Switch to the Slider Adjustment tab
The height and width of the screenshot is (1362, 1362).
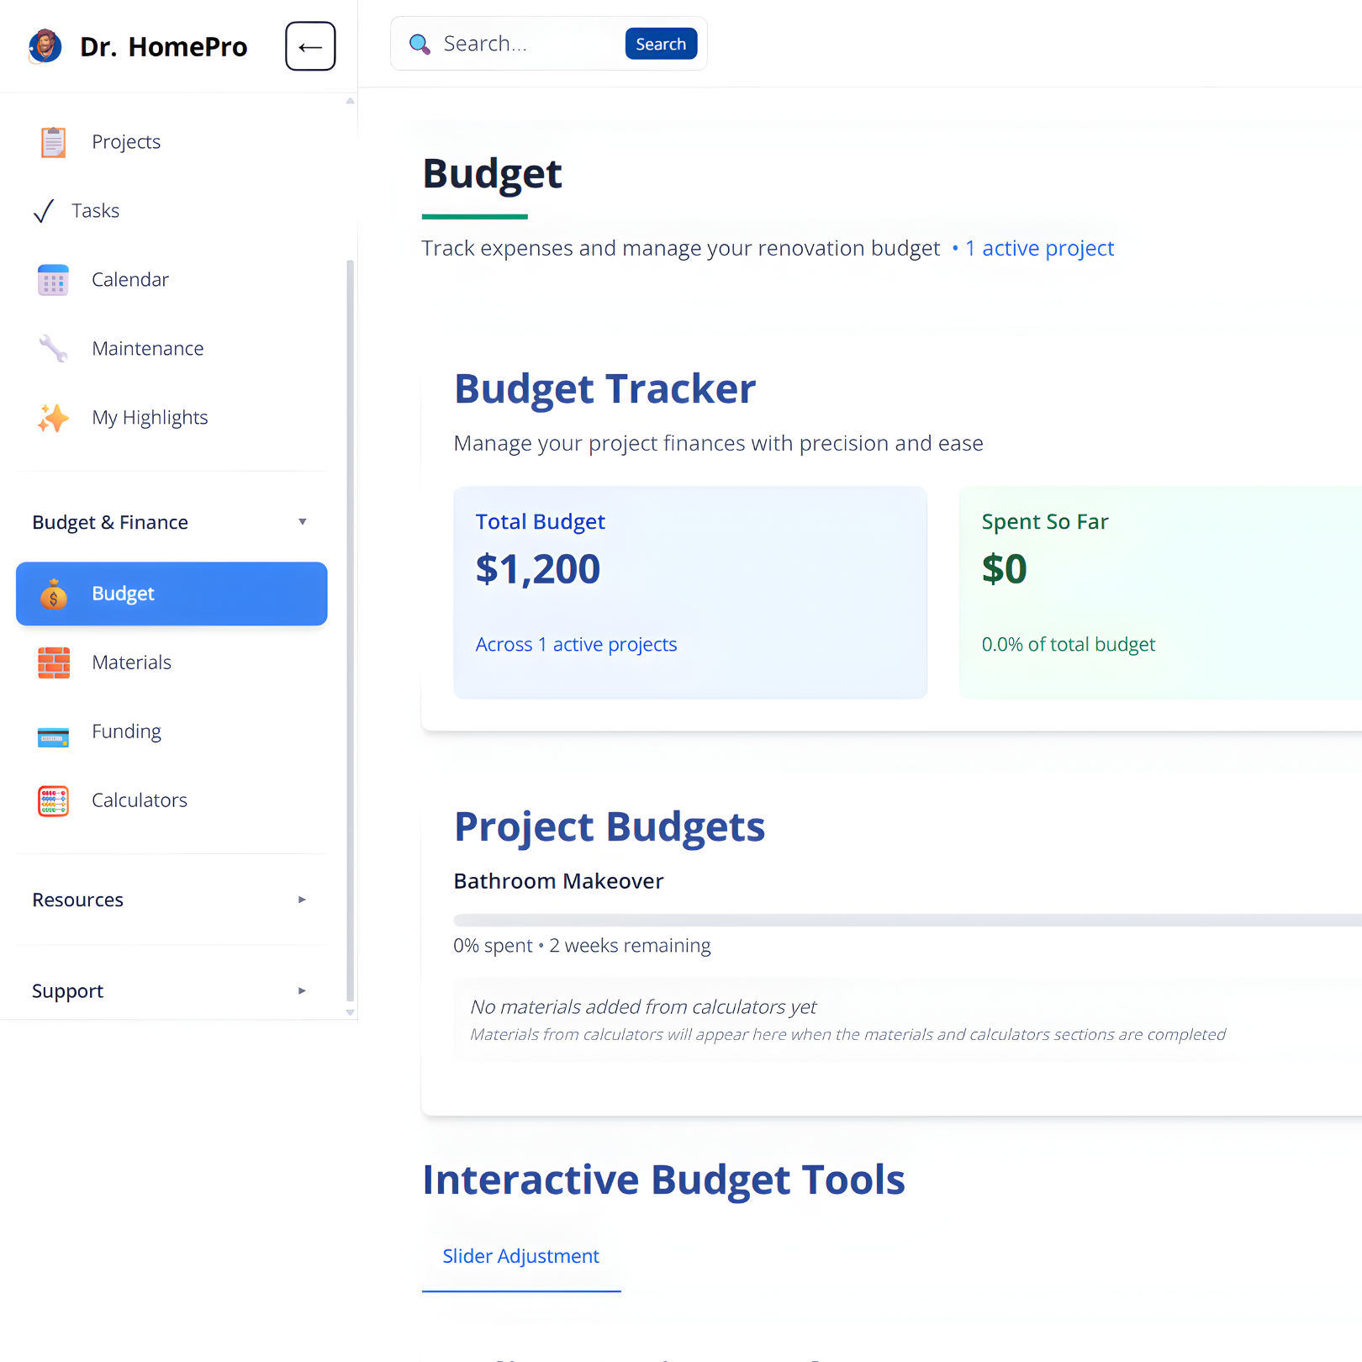point(520,1256)
